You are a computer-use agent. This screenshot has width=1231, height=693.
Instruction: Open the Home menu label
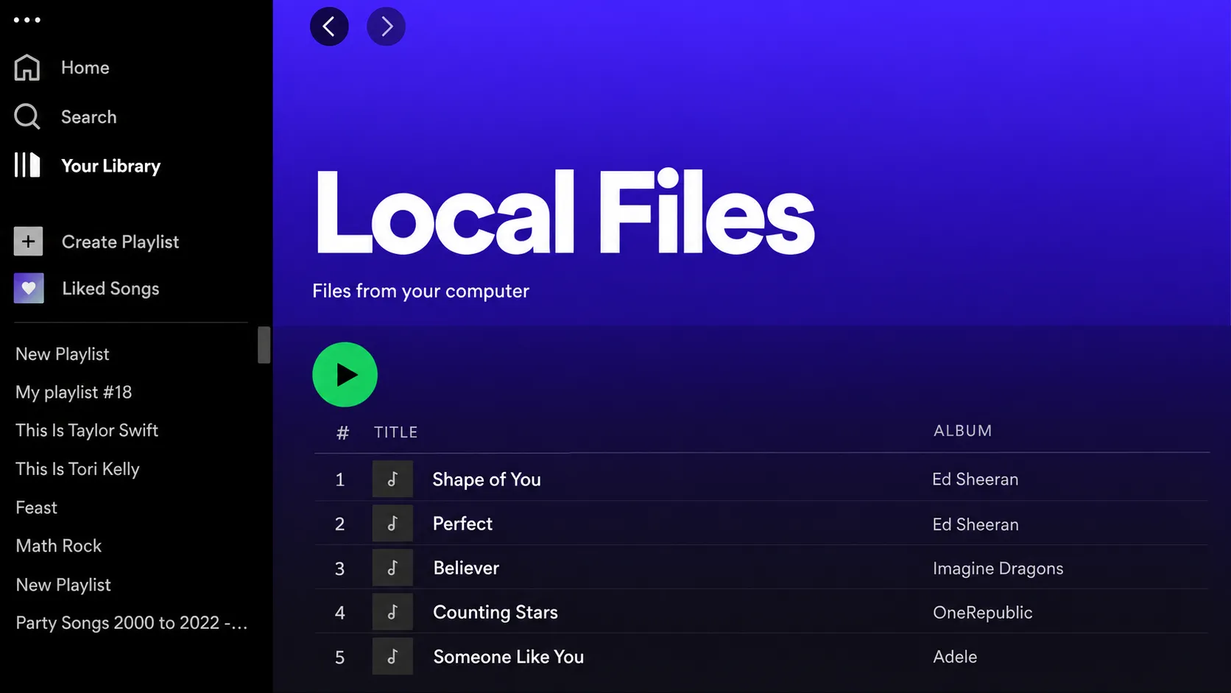(x=85, y=68)
